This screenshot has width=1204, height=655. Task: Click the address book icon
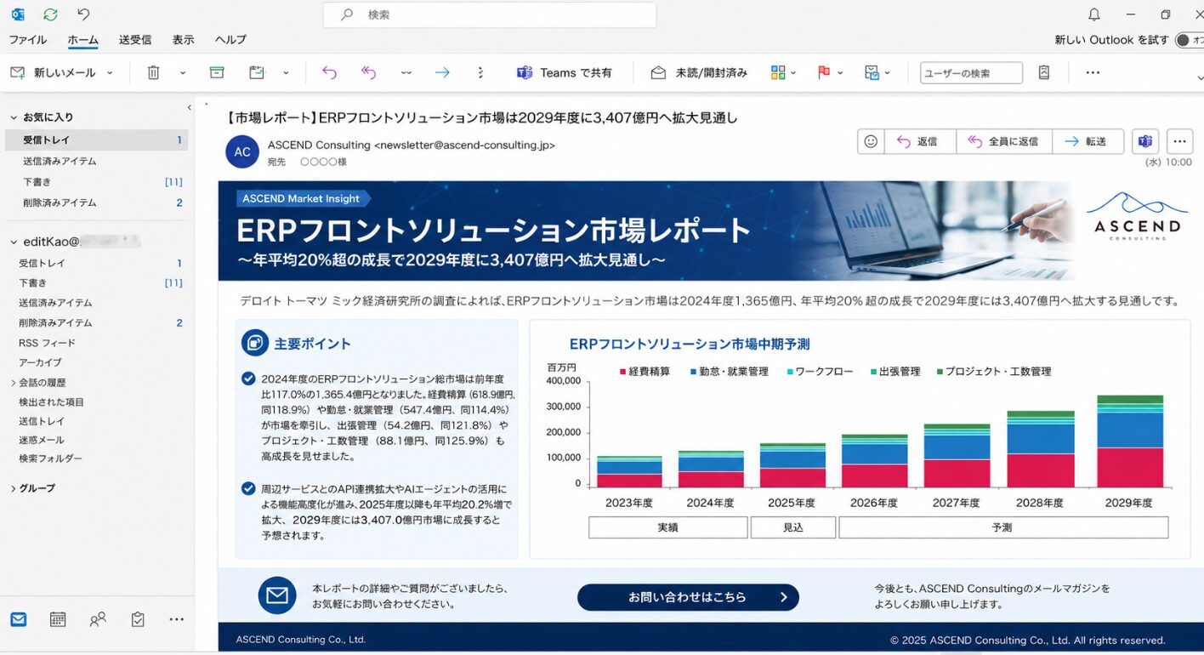click(1044, 72)
